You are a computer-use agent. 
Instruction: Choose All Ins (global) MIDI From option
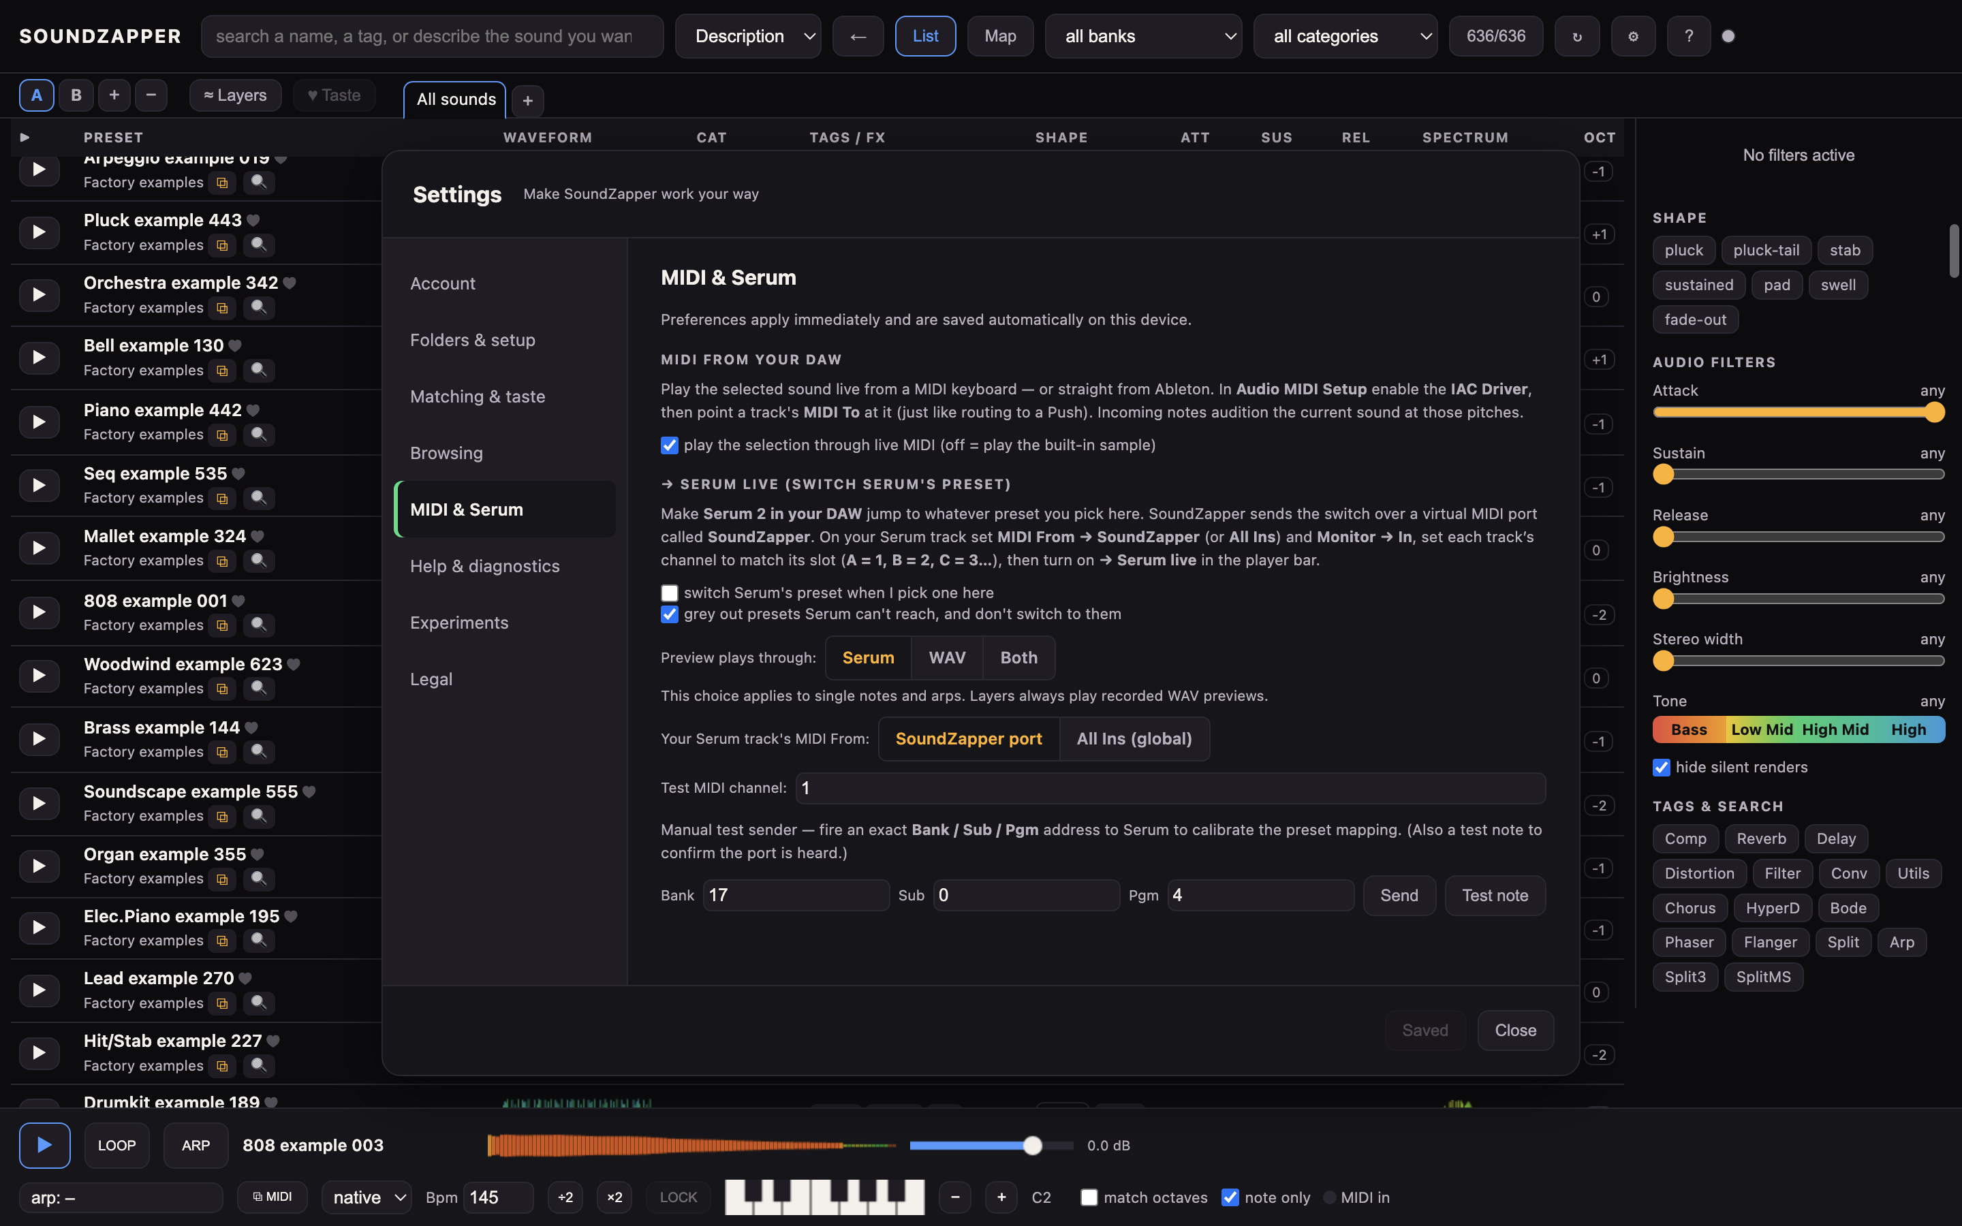click(x=1134, y=739)
